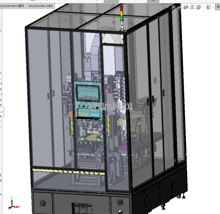Toggle the Hide/Show Items eye icon
Image resolution: width=220 pixels, height=214 pixels.
click(x=218, y=7)
